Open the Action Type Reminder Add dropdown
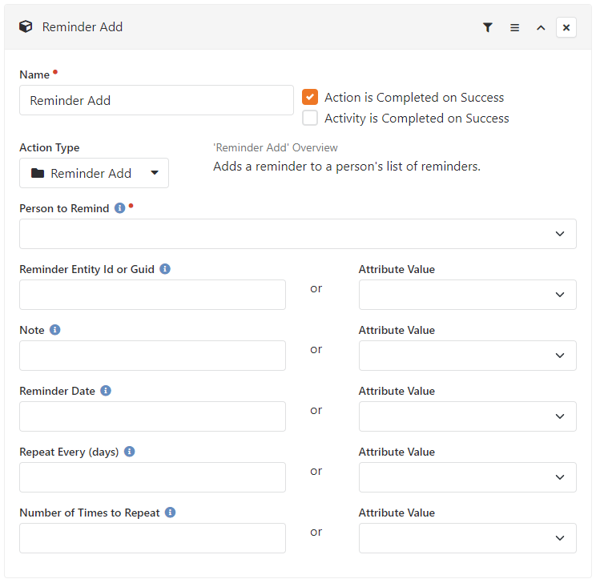Screen dimensions: 596x583 tap(94, 173)
